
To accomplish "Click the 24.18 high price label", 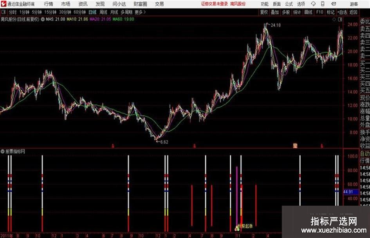I will point(276,25).
